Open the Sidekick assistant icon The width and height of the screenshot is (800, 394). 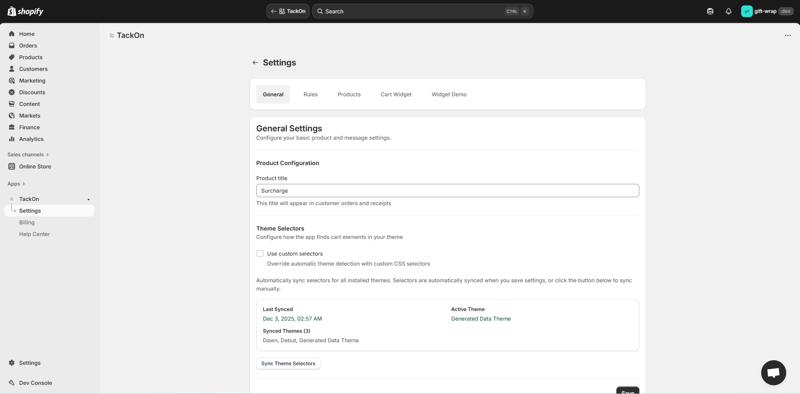(x=710, y=11)
